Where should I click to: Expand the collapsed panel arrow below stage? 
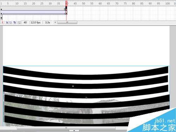click(x=74, y=131)
